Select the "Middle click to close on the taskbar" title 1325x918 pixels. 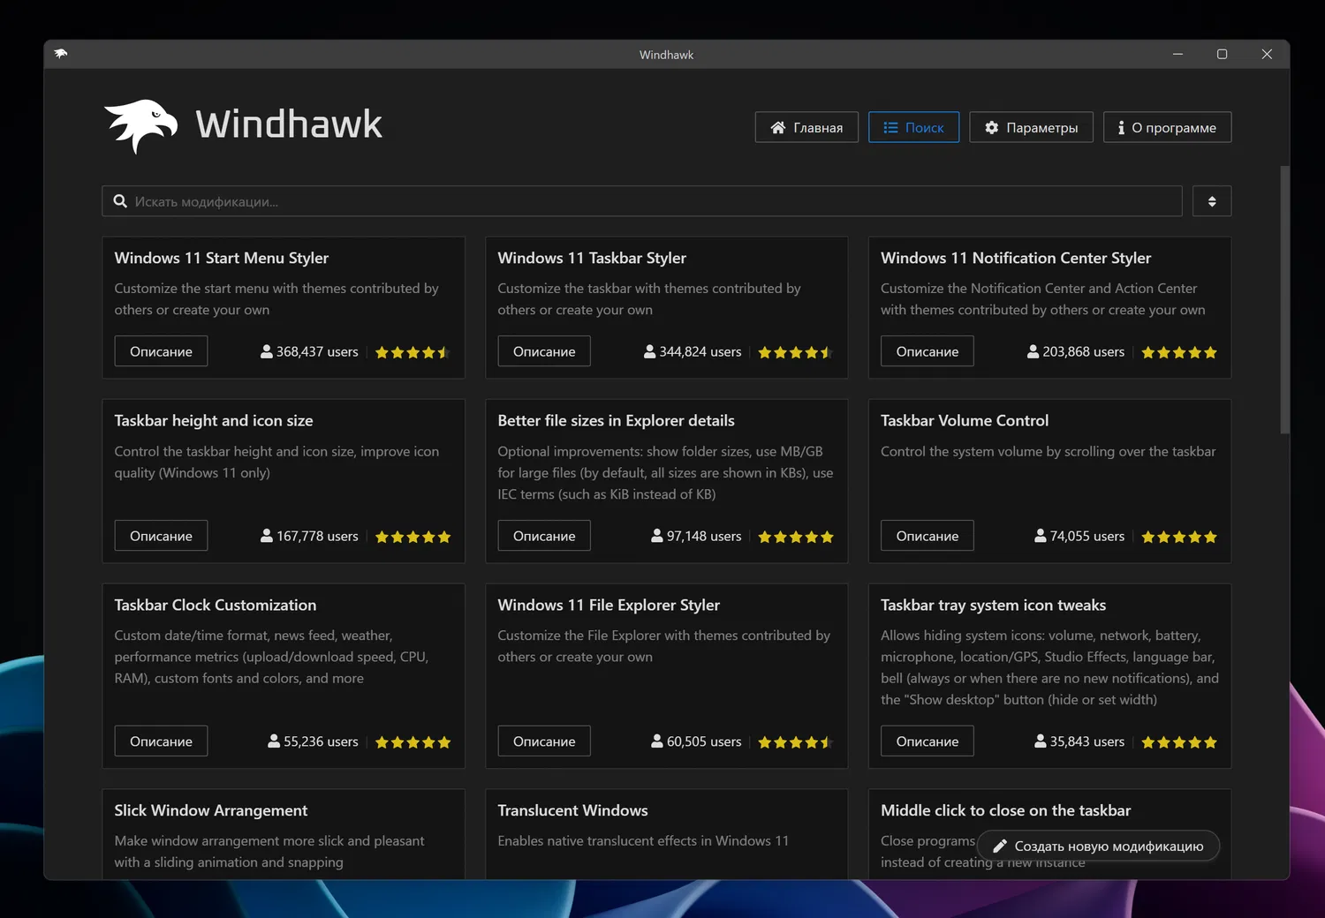(1006, 811)
